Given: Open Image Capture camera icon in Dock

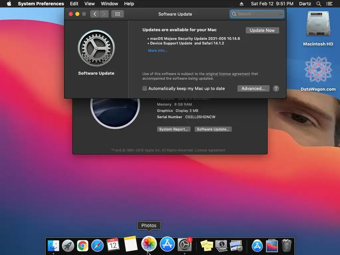Looking at the screenshot, I should (221, 245).
